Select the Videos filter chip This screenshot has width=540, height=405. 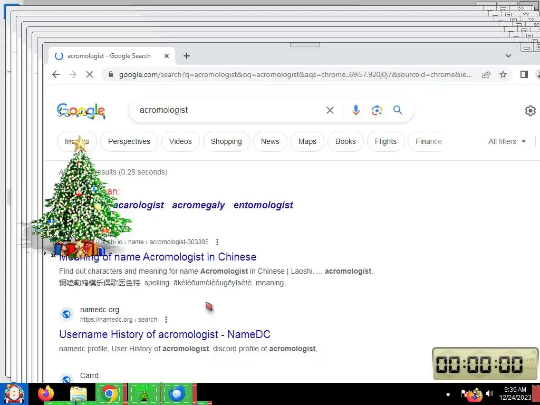180,141
